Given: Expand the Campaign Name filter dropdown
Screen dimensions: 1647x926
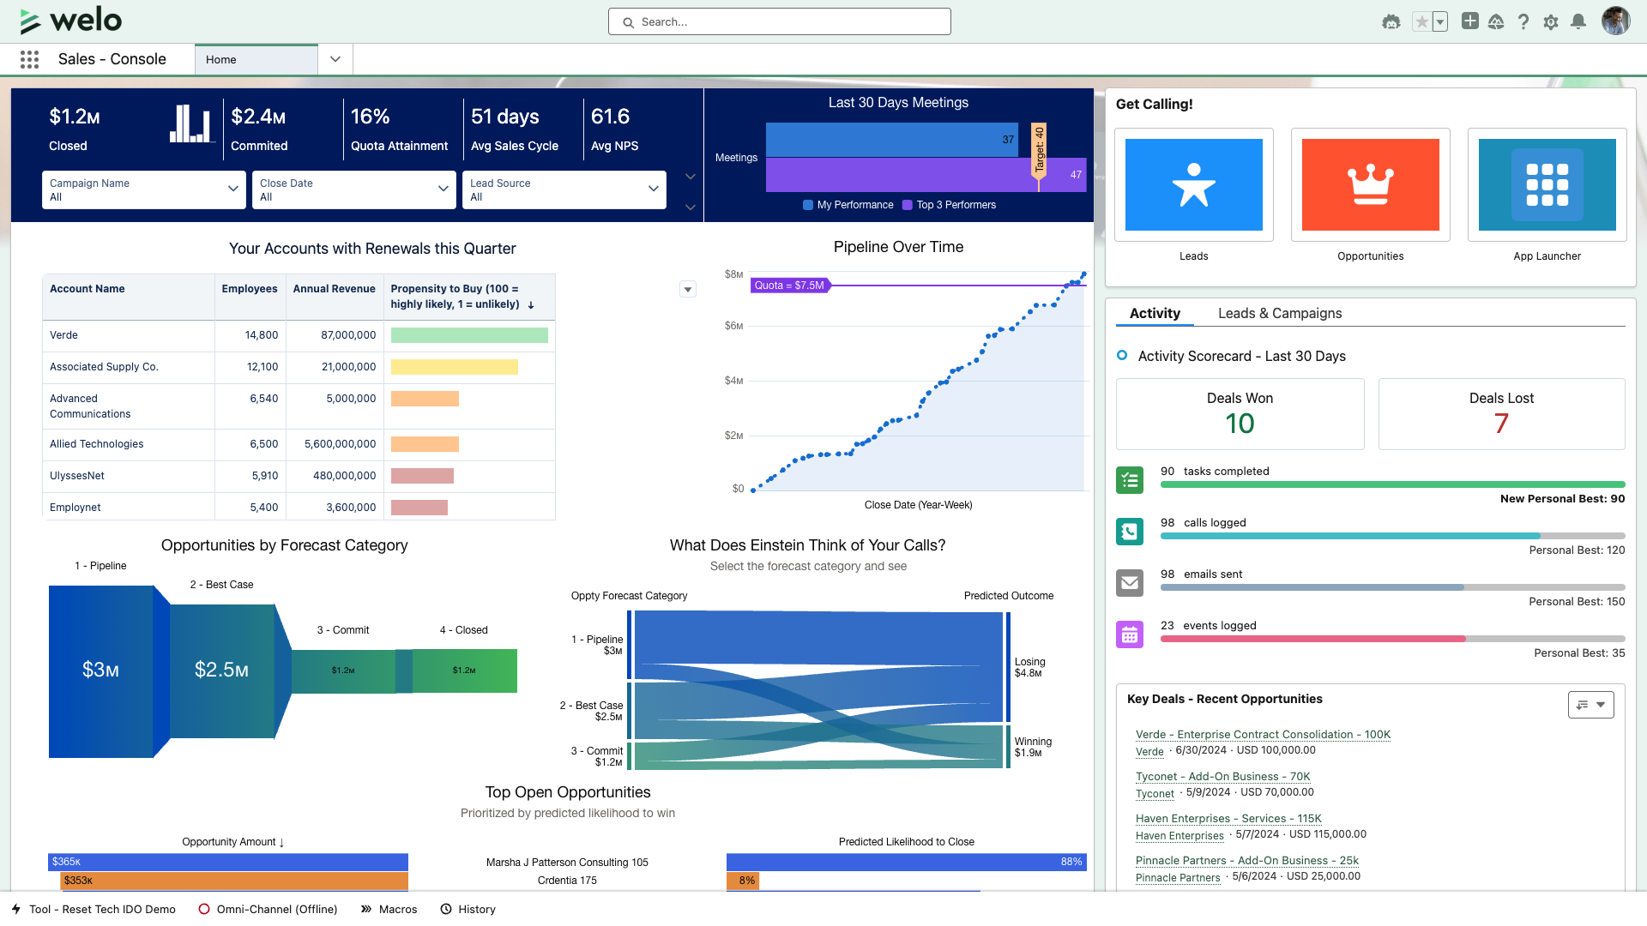Looking at the screenshot, I should pyautogui.click(x=144, y=189).
